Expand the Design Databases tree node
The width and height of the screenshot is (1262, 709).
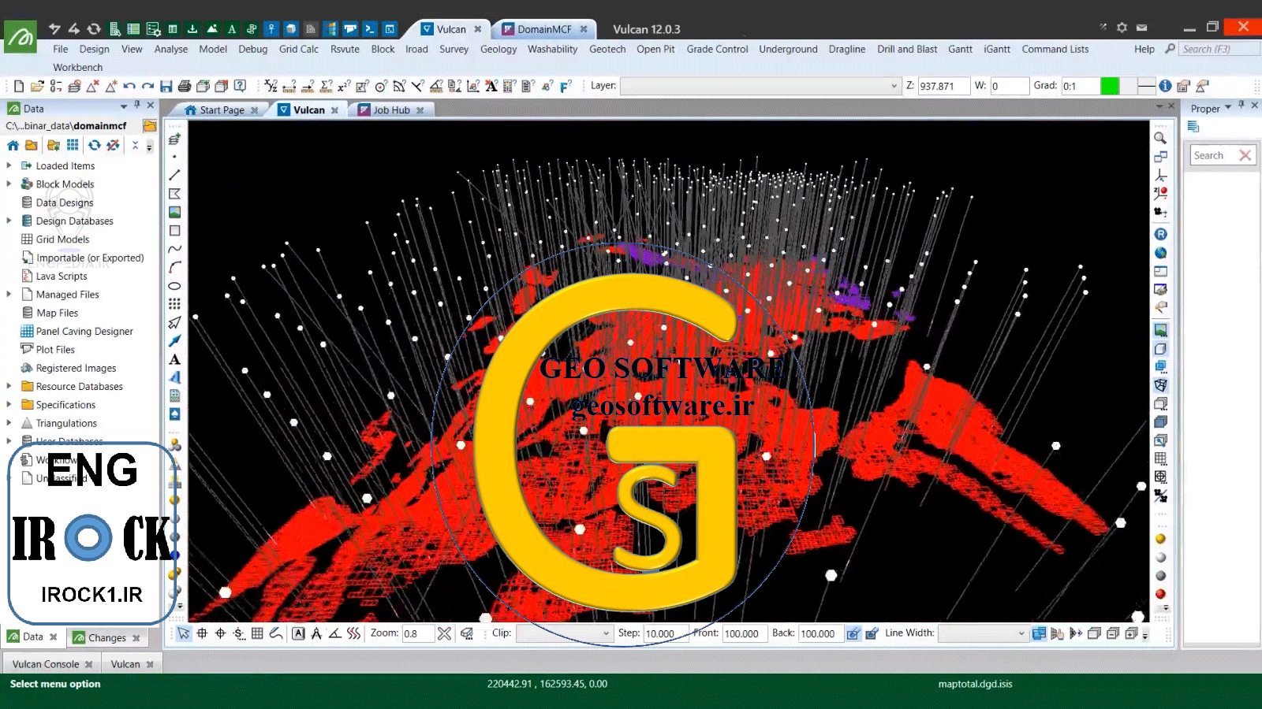tap(9, 221)
